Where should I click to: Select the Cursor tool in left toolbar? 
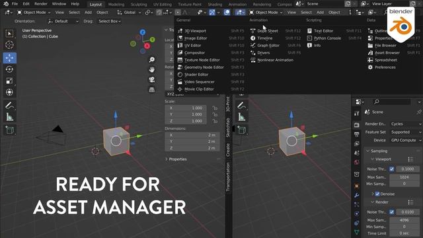point(9,45)
